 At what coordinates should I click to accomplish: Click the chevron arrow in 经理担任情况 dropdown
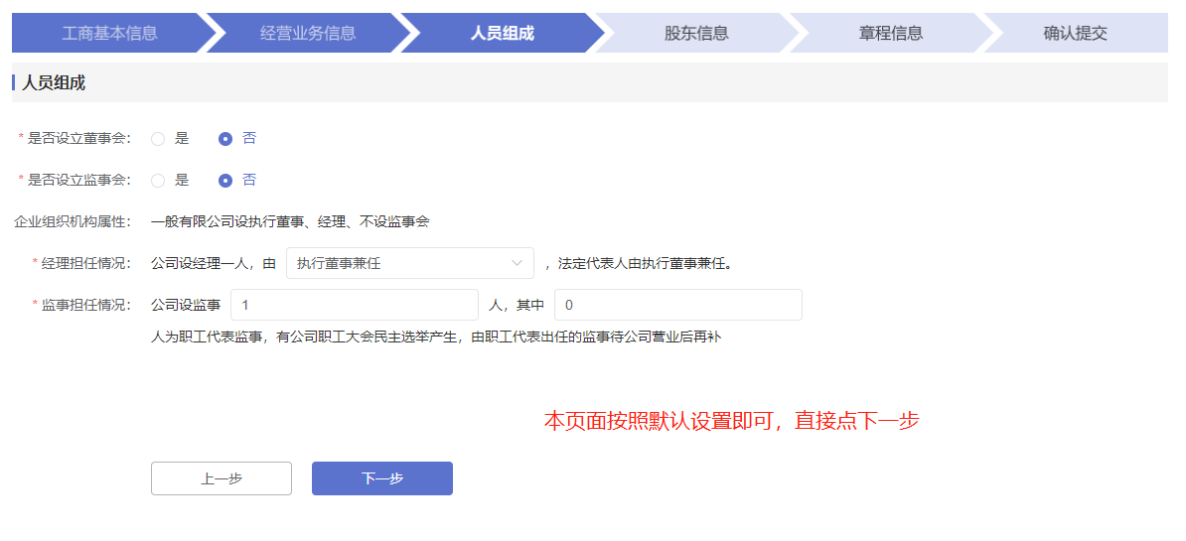[517, 263]
